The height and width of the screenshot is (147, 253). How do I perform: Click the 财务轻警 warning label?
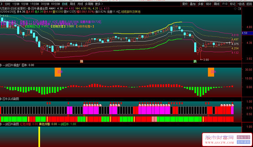(x=85, y=26)
